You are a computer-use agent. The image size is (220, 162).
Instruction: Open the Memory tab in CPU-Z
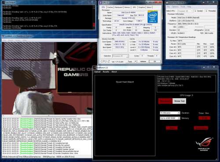click(x=127, y=7)
